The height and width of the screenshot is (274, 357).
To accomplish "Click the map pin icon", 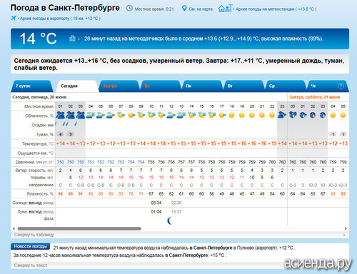I will tap(184, 9).
